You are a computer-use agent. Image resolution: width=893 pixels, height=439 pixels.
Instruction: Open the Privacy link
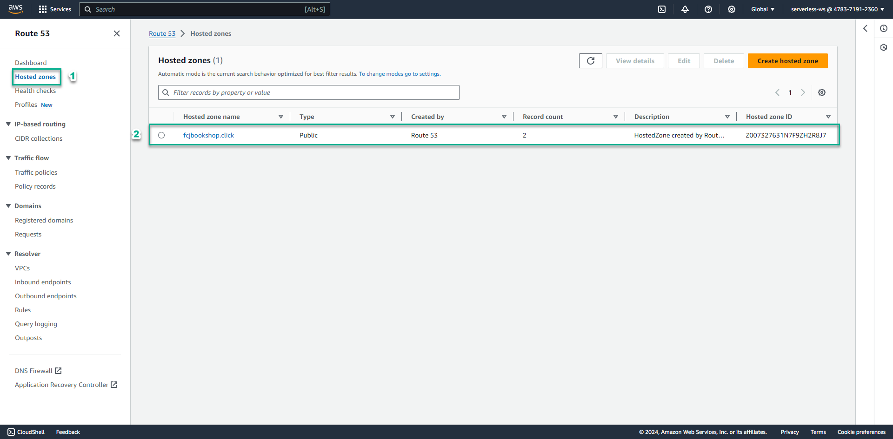coord(790,432)
